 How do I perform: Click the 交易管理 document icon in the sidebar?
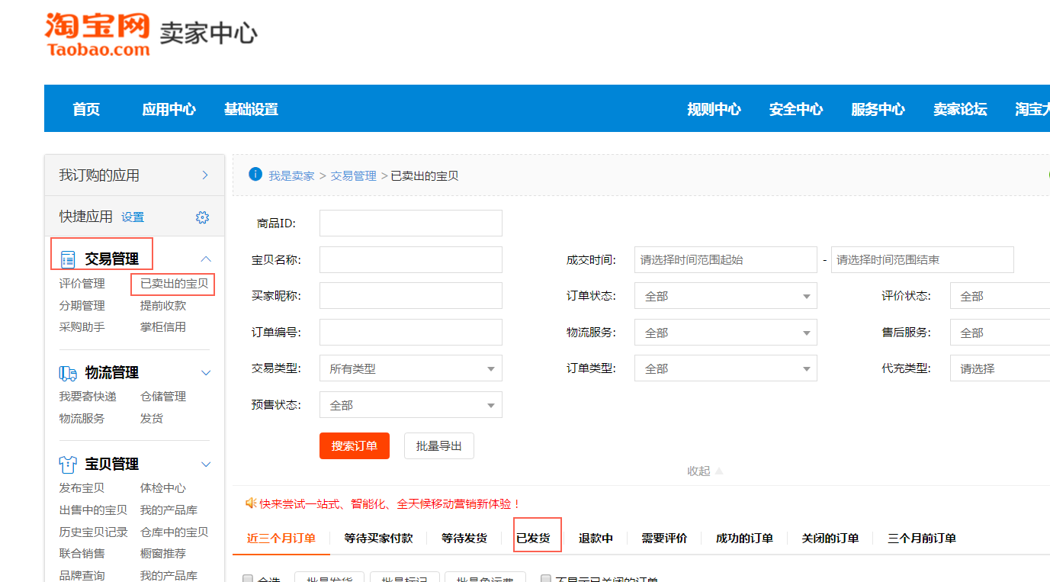click(x=68, y=259)
